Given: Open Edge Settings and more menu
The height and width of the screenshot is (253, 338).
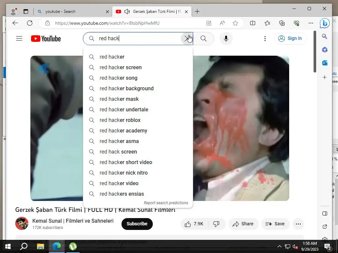Looking at the screenshot, I should pos(311,23).
